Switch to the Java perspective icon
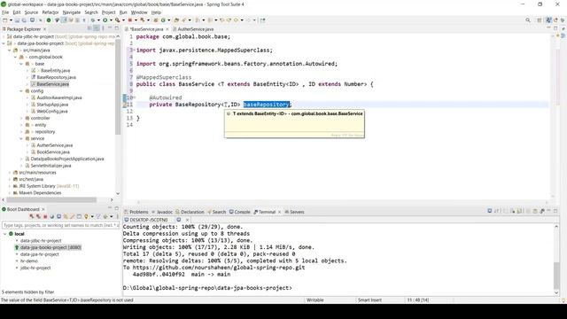The height and width of the screenshot is (319, 567). tap(548, 20)
